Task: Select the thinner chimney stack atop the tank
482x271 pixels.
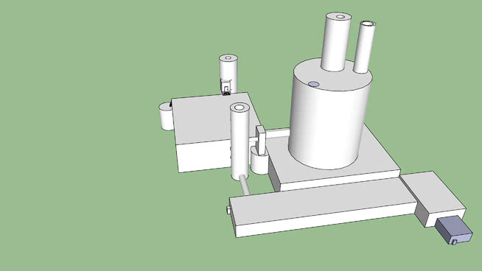Action: click(x=365, y=46)
